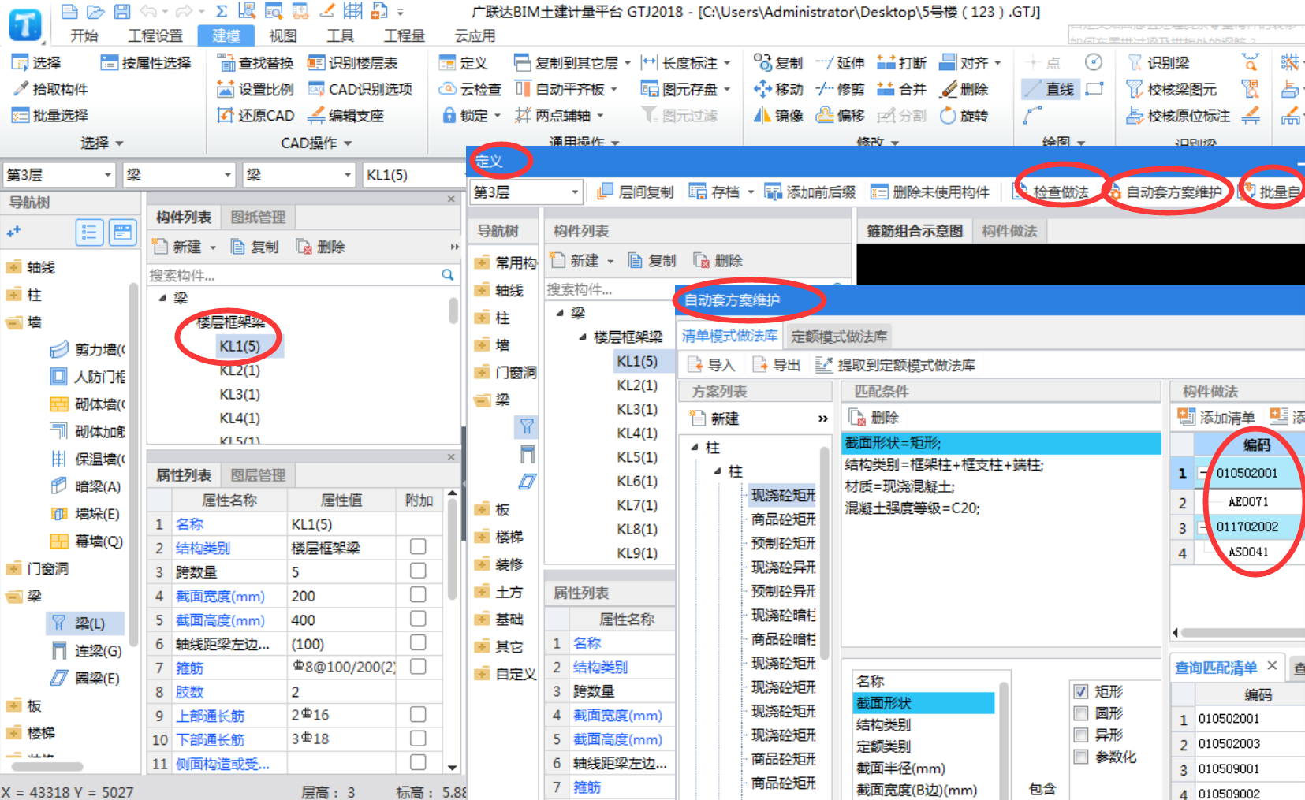Open 查找替换 find and replace

pos(255,63)
